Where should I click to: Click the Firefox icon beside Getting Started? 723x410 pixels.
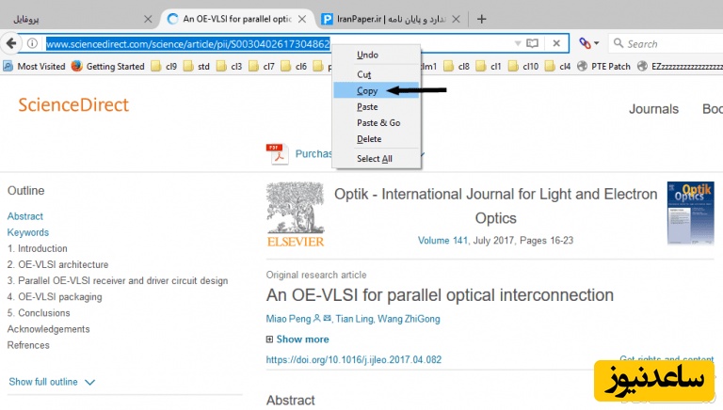(x=77, y=67)
